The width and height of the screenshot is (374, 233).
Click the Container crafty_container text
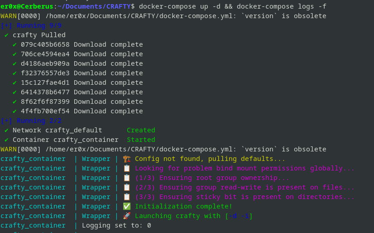click(x=65, y=140)
